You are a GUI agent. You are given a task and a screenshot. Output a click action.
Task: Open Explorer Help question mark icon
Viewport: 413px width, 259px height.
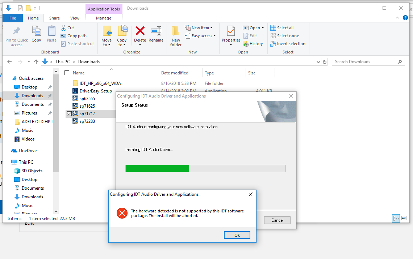click(405, 18)
